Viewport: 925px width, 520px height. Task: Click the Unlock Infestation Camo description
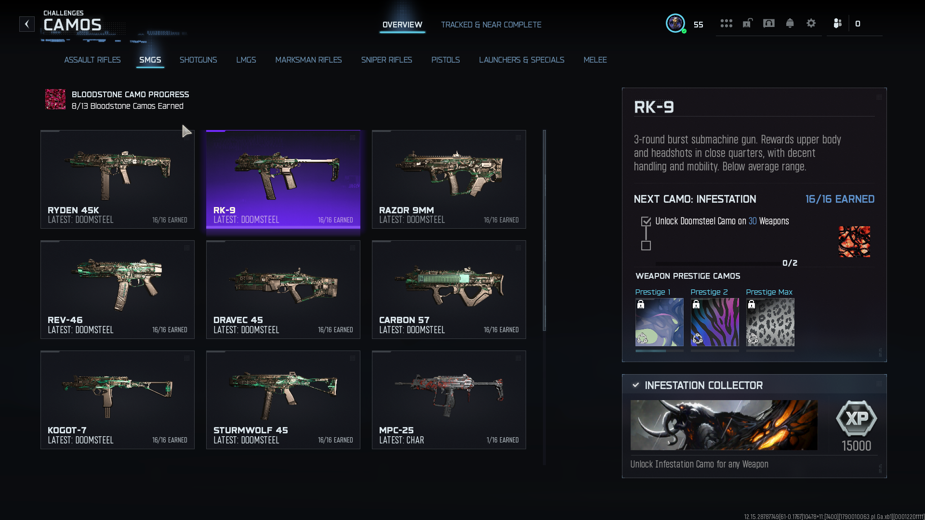[x=699, y=464]
